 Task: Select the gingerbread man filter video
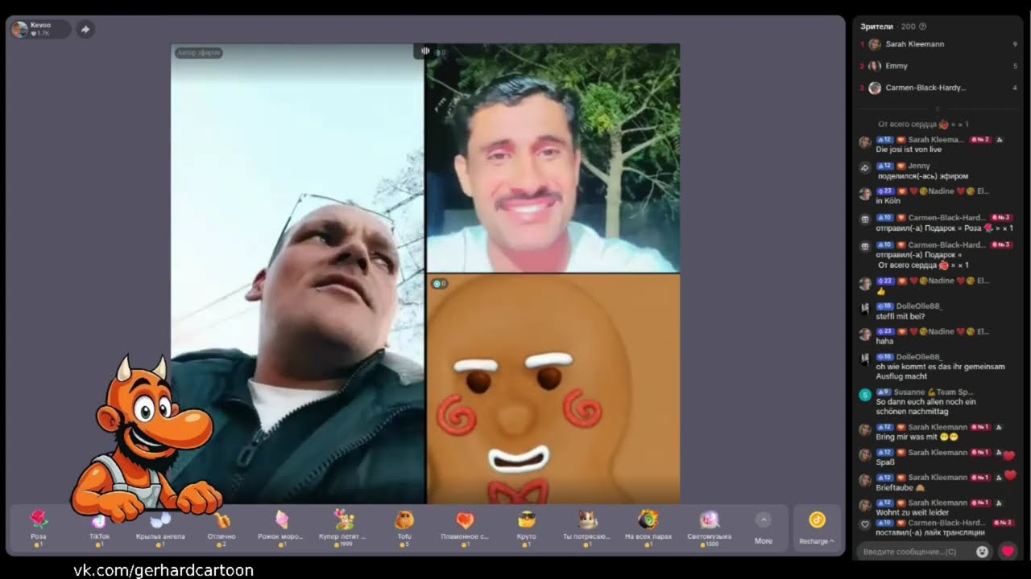553,389
